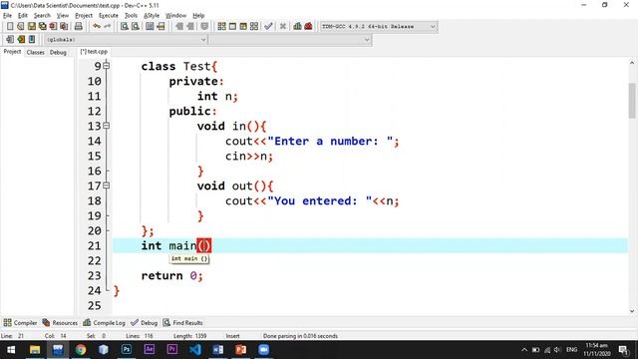Collapse the void in() fold marker at line 13
Viewport: 638px width, 359px height.
(107, 126)
